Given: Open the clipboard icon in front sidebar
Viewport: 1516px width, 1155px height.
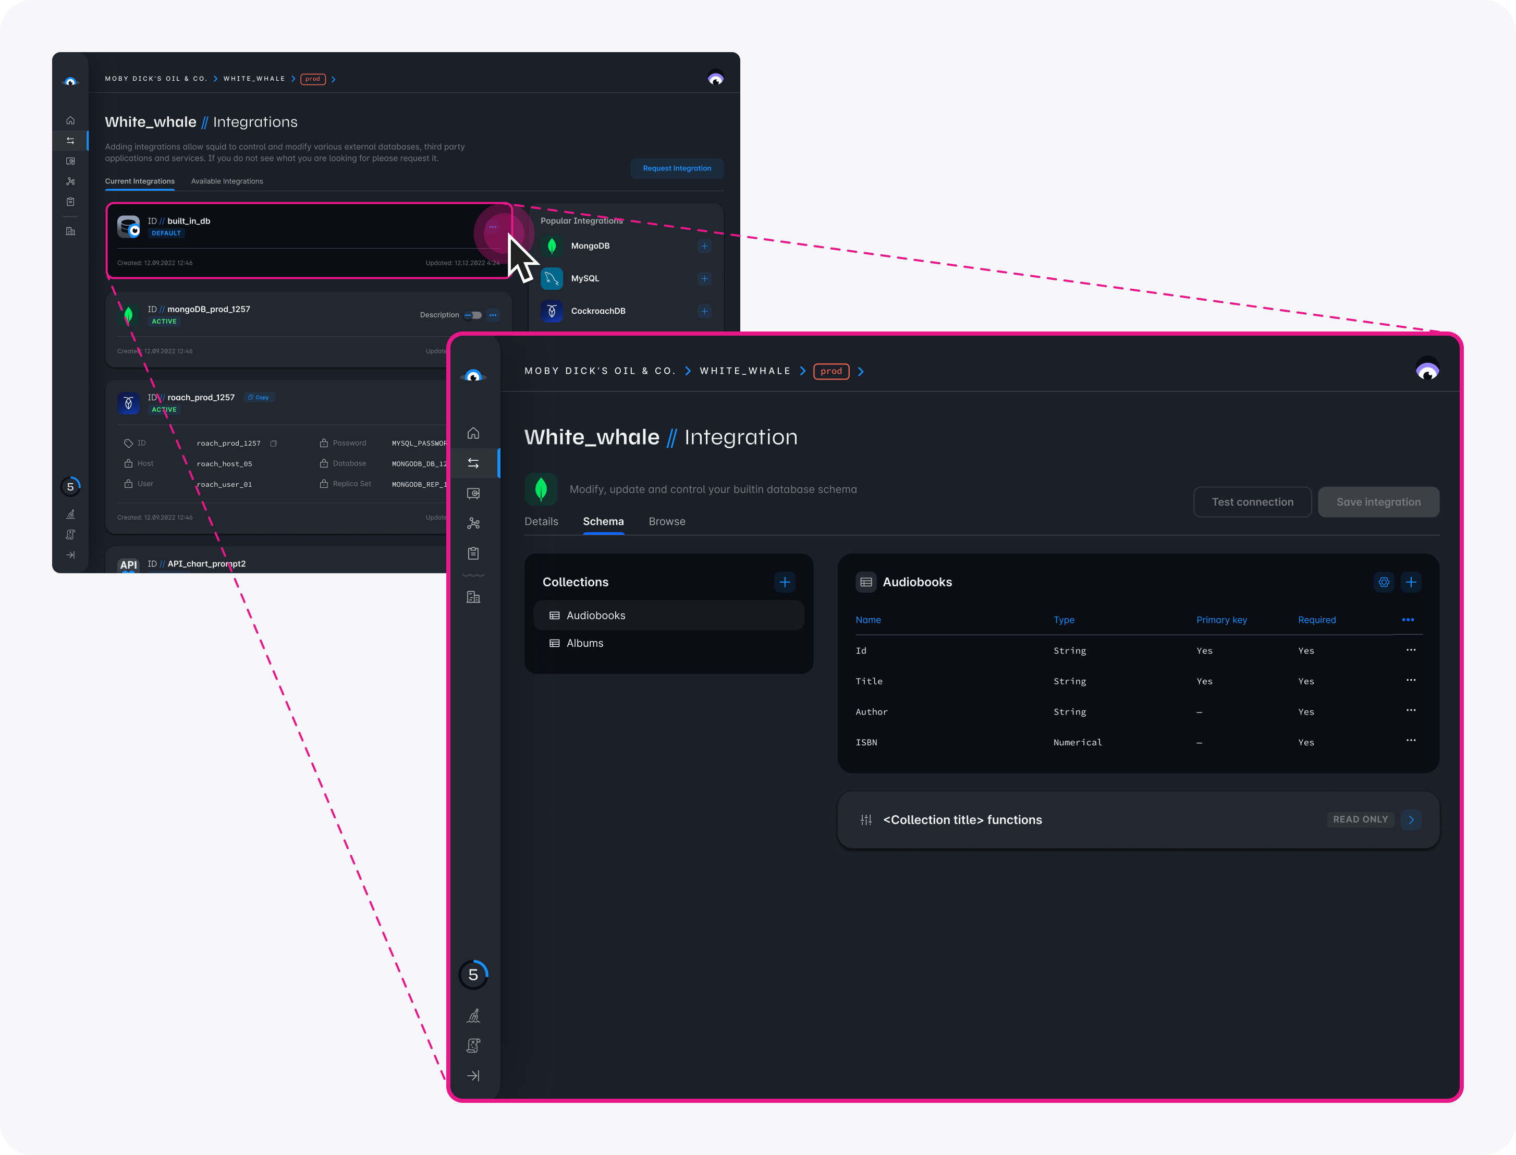Looking at the screenshot, I should [x=473, y=554].
